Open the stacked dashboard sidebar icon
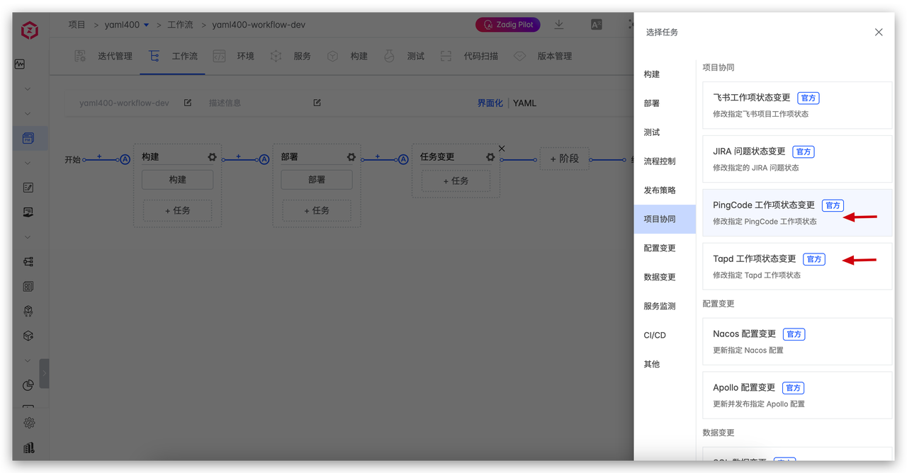 [x=28, y=287]
